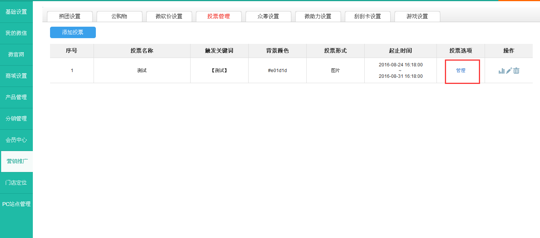540x238 pixels.
Task: Open PC站点管理 in the sidebar
Action: (x=16, y=204)
